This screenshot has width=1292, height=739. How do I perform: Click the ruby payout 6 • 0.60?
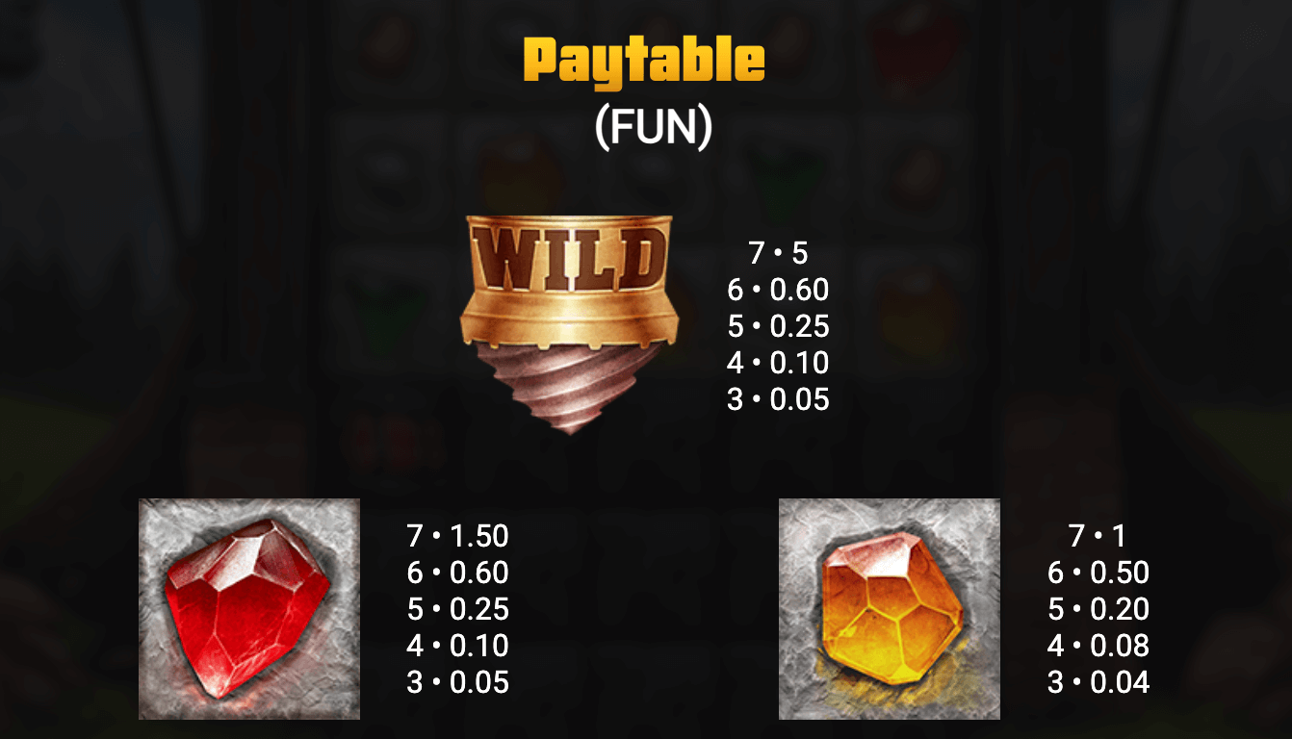point(457,573)
